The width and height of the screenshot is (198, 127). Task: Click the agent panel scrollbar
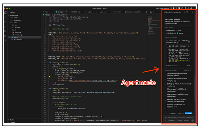pos(195,89)
